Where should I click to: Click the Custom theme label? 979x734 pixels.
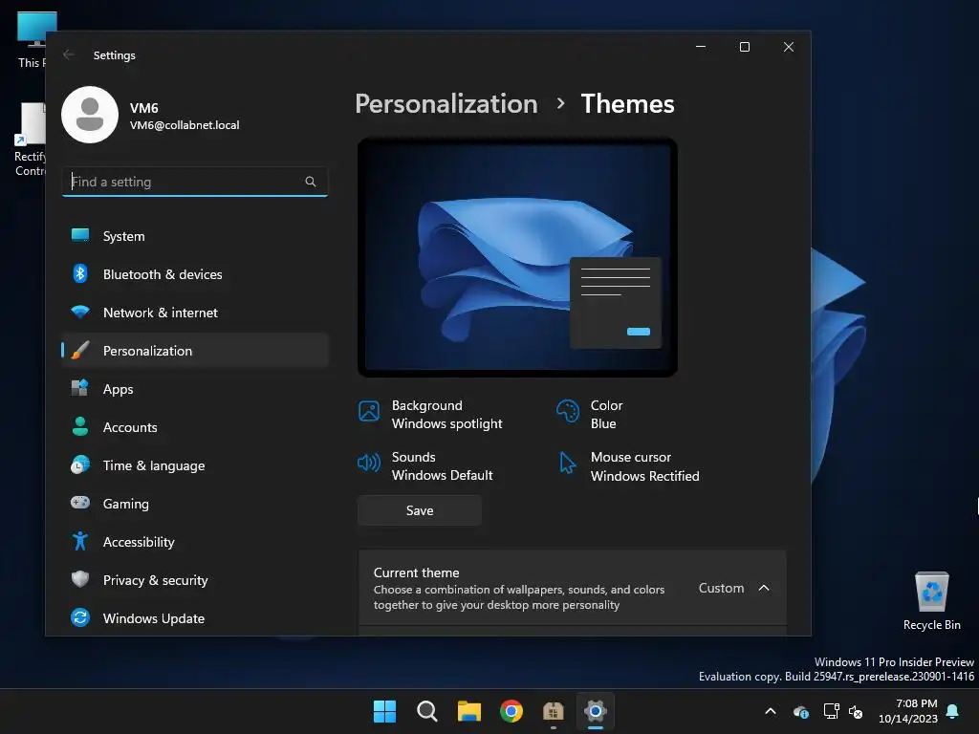[x=721, y=588]
